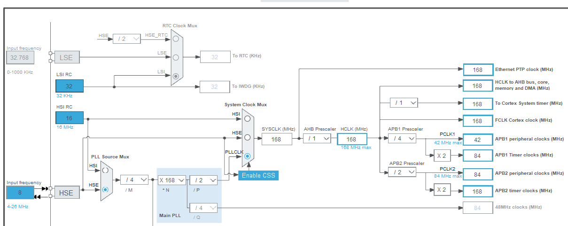Click the LSI RC 32 block
Screen dimensions: 568x226
(69, 86)
